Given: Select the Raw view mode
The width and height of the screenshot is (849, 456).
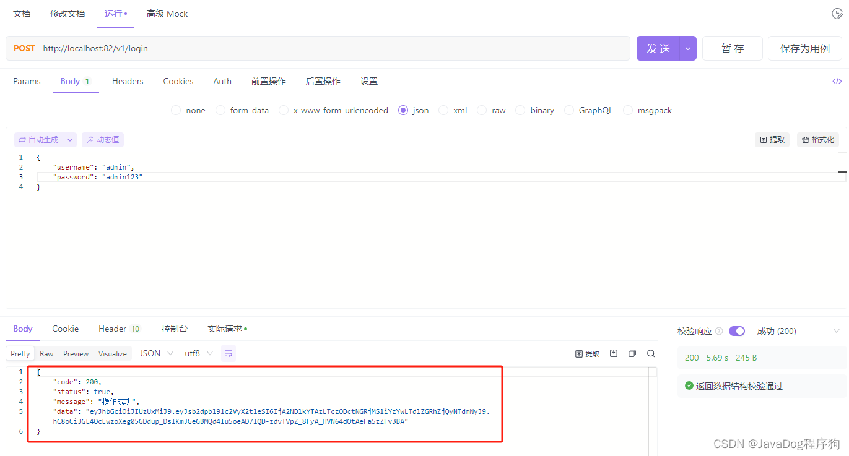Looking at the screenshot, I should [x=46, y=353].
